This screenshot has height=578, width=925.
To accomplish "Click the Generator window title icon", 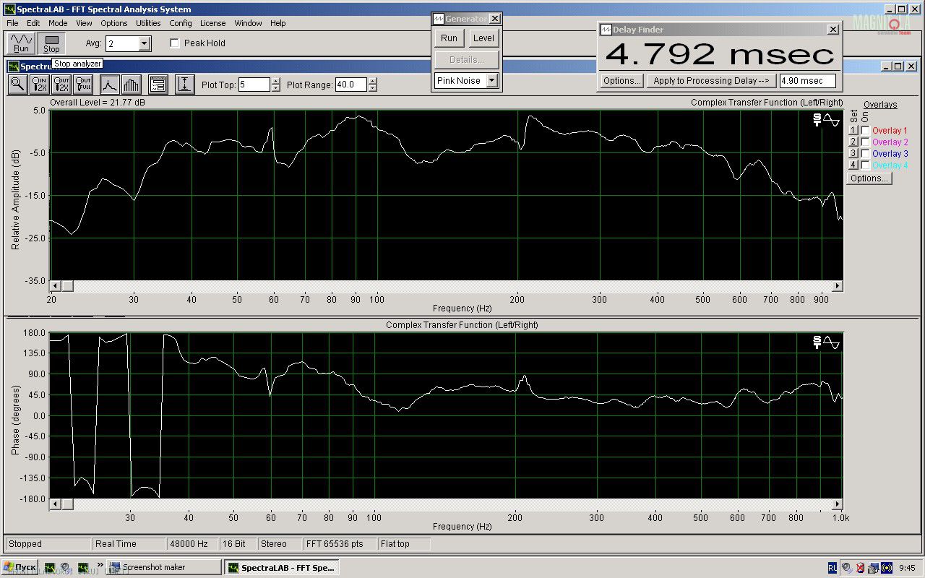I will pyautogui.click(x=439, y=19).
